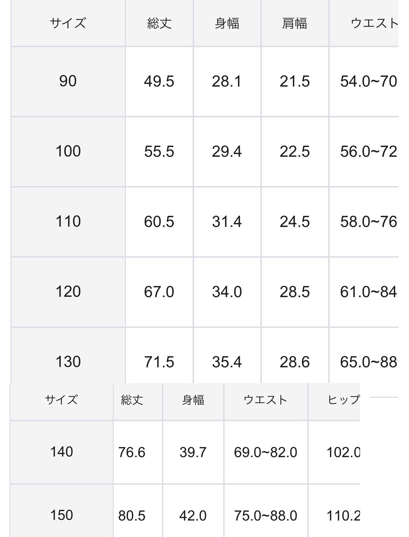Click the サイズ header in top table
Viewport: 409px width, 537px height.
pos(68,23)
